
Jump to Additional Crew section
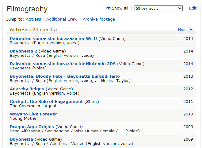tap(62, 19)
